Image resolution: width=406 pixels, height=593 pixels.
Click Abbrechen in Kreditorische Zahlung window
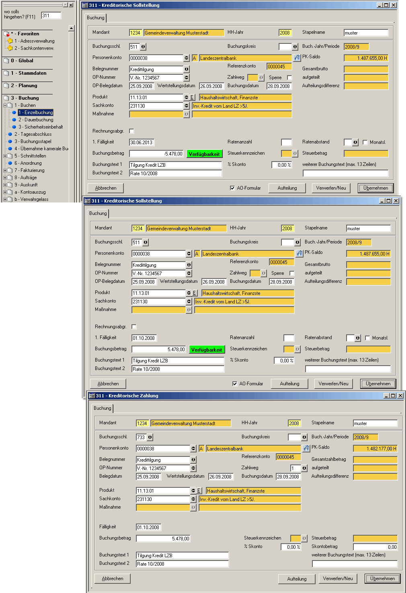113,579
